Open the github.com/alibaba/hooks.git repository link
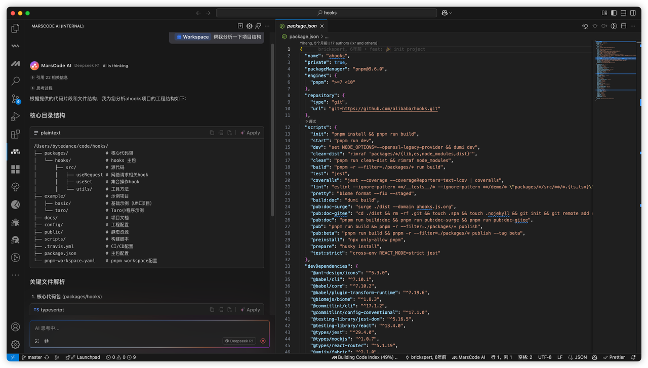The height and width of the screenshot is (368, 648). pyautogui.click(x=390, y=108)
